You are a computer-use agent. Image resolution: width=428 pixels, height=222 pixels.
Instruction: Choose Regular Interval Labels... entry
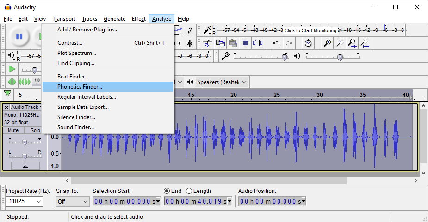point(108,97)
